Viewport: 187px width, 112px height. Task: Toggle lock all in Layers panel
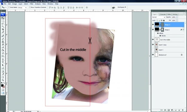point(164,20)
